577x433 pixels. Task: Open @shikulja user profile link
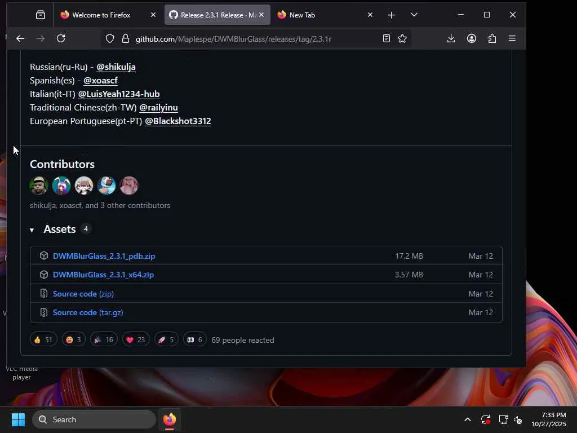[x=116, y=67]
